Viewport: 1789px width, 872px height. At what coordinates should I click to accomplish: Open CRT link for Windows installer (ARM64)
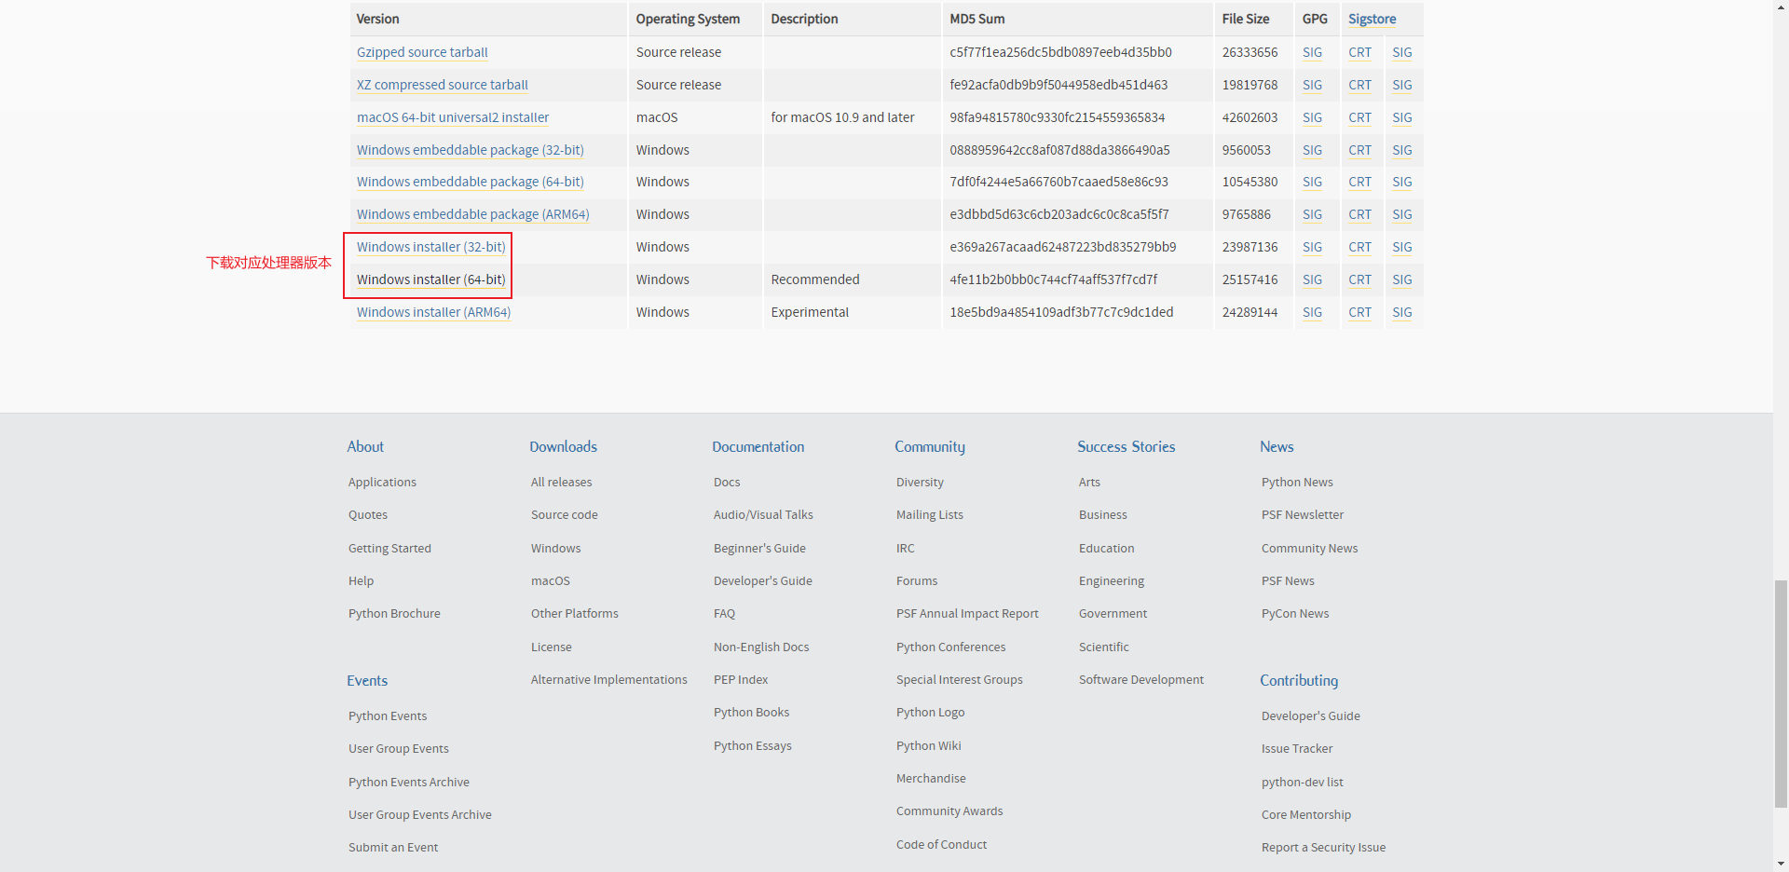(1359, 312)
